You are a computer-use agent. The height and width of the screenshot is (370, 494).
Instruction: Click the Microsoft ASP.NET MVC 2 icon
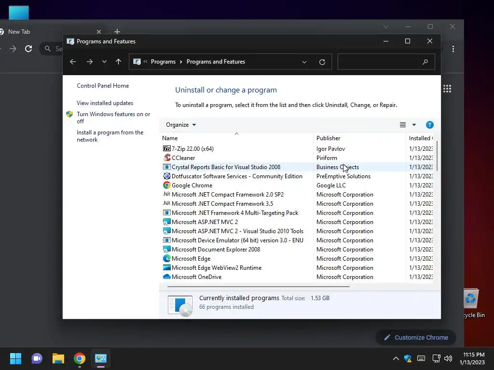tap(166, 222)
